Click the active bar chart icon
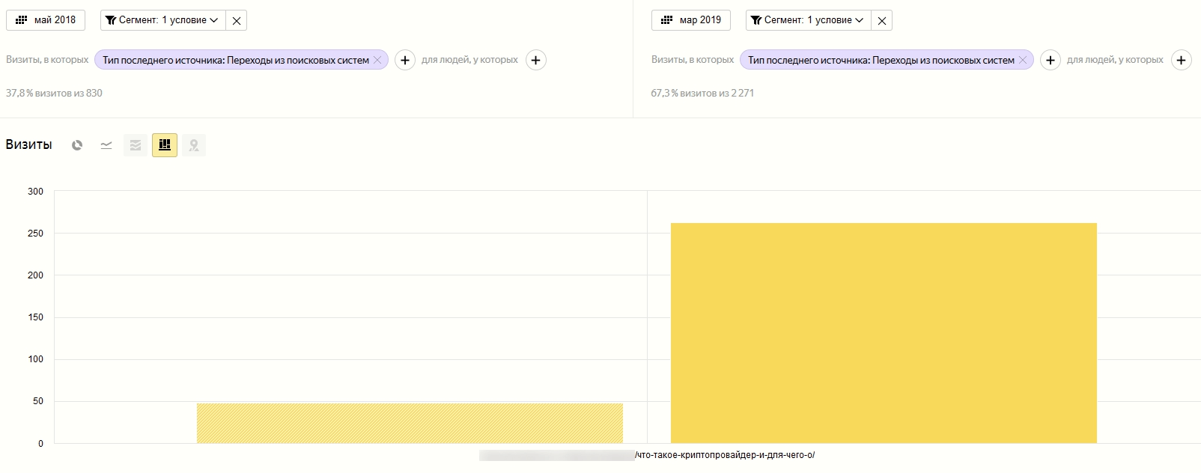Viewport: 1201px width, 473px height. (165, 145)
